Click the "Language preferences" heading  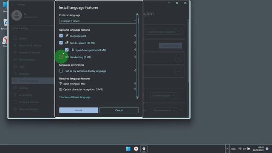pyautogui.click(x=71, y=65)
